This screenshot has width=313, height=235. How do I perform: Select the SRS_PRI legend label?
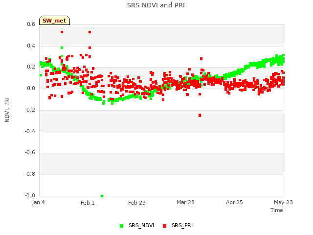[182, 225]
